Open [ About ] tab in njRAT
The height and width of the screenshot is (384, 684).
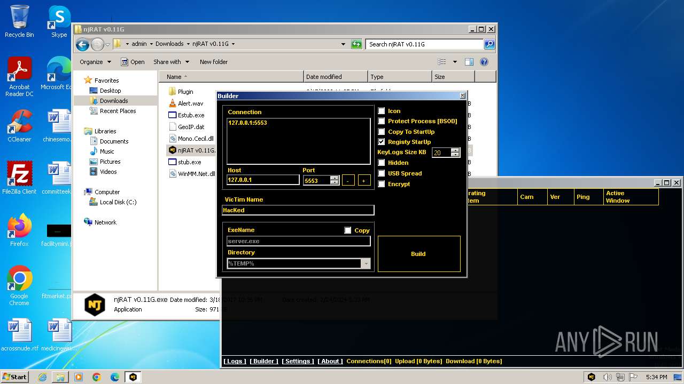330,361
